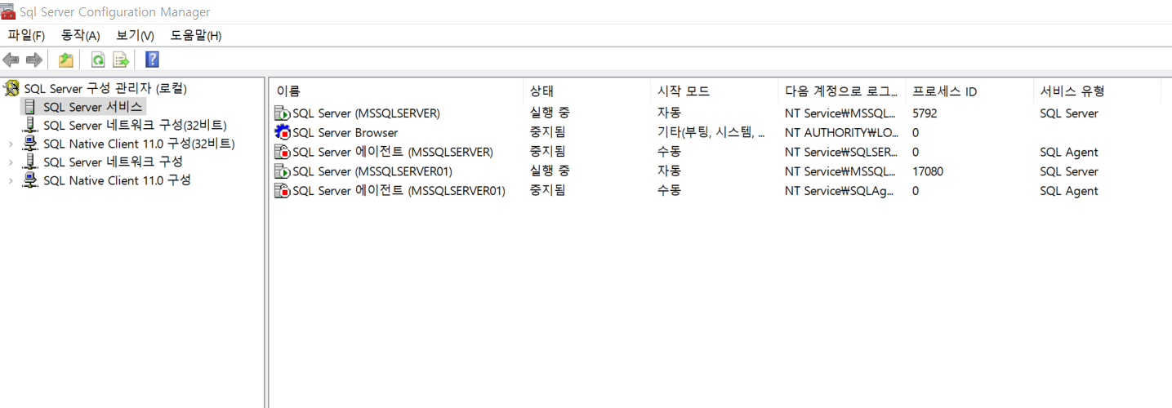Click NT Service\SQLAg... account cell
This screenshot has height=408, width=1172.
(x=840, y=191)
